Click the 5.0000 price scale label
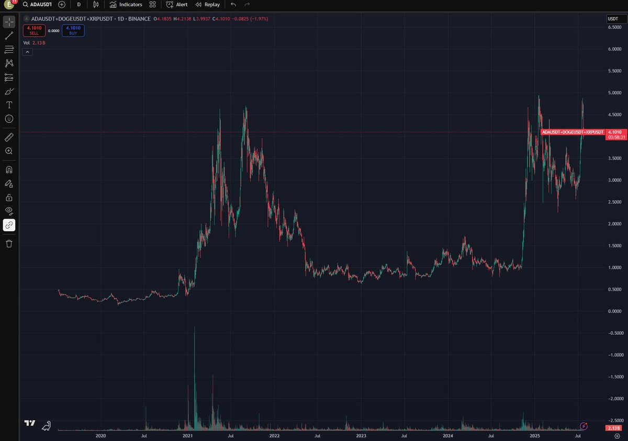628x441 pixels. [614, 93]
